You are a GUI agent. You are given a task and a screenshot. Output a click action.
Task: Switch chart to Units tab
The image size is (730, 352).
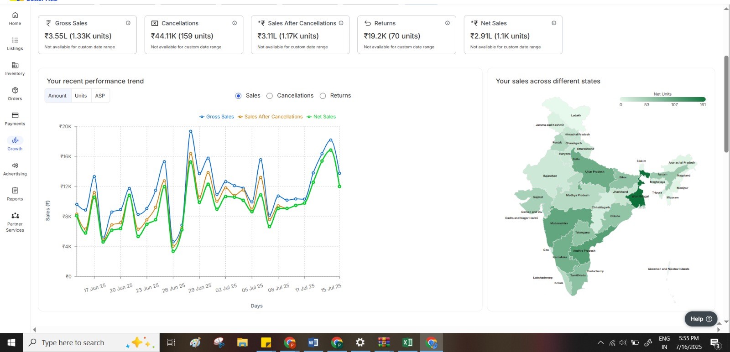pos(81,96)
